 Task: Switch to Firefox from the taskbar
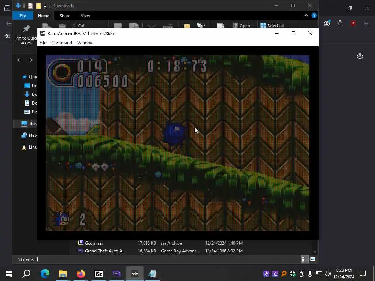(81, 274)
